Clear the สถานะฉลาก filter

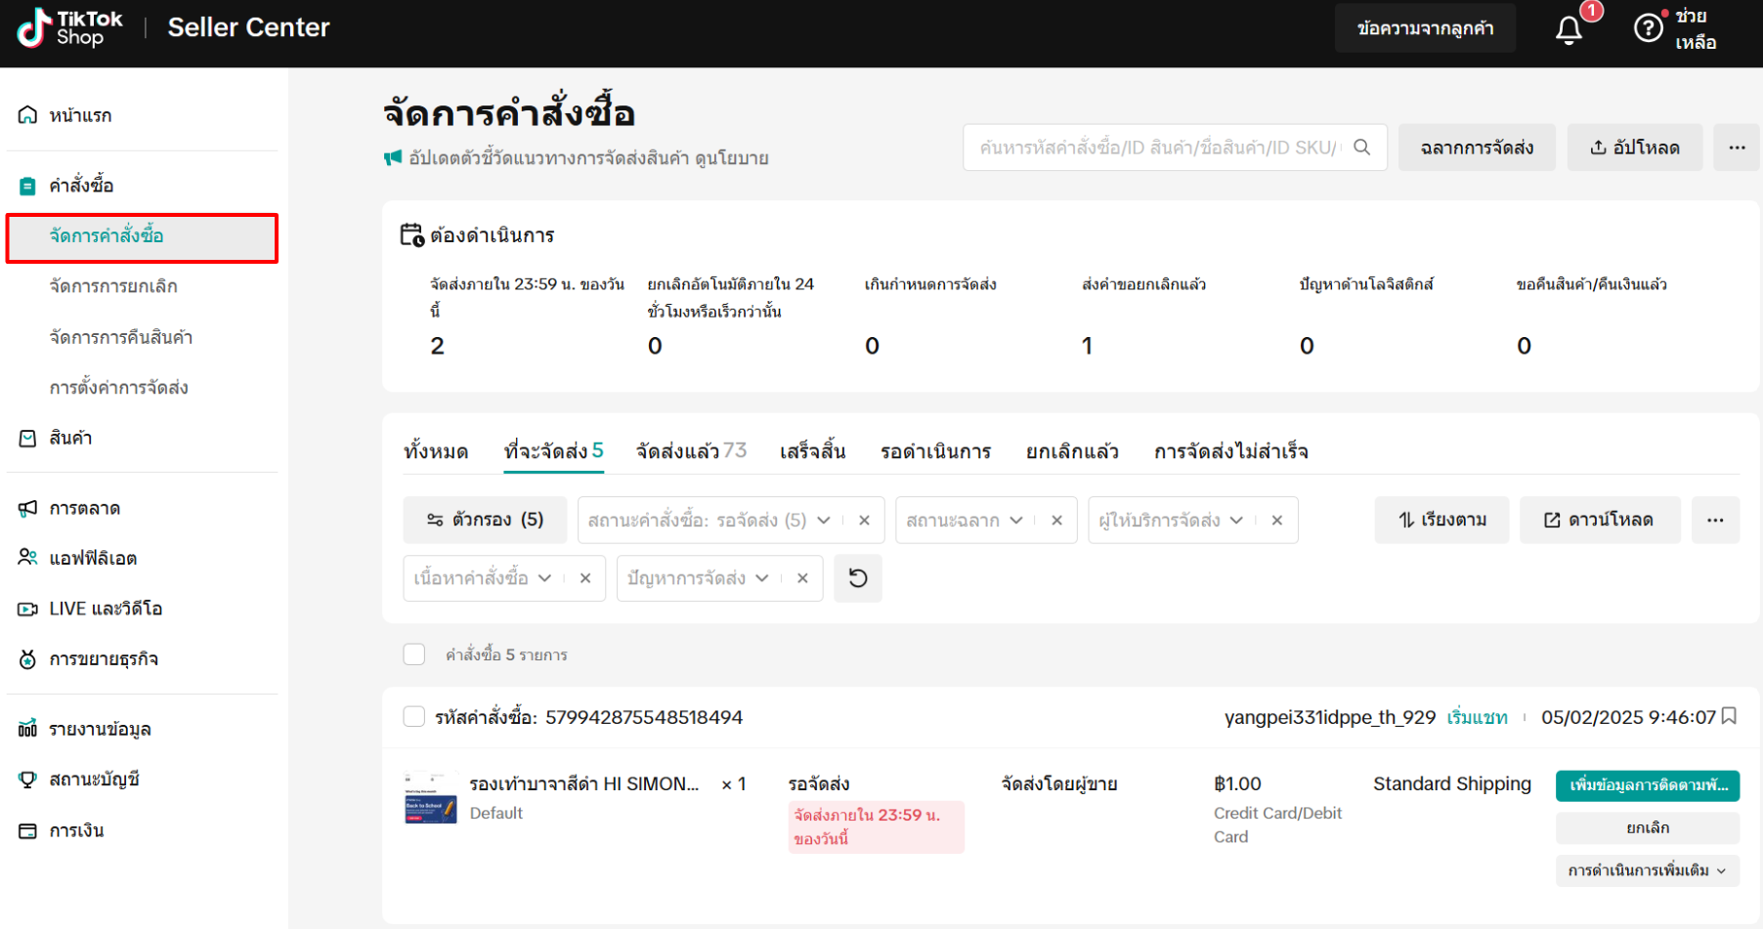(1056, 521)
